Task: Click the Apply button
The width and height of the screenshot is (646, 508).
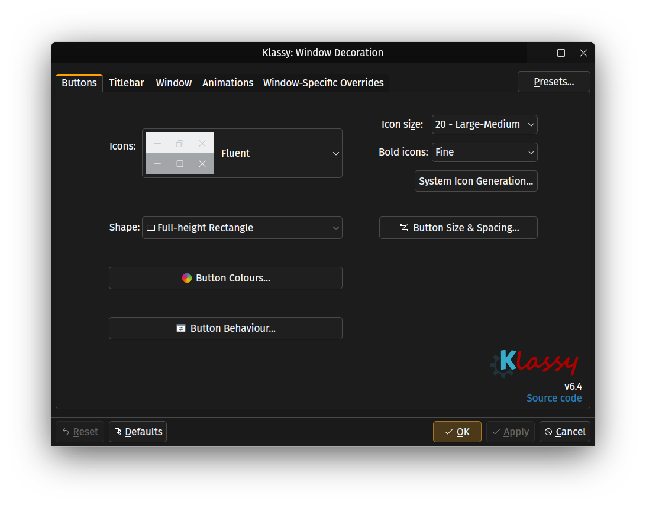Action: [x=511, y=432]
